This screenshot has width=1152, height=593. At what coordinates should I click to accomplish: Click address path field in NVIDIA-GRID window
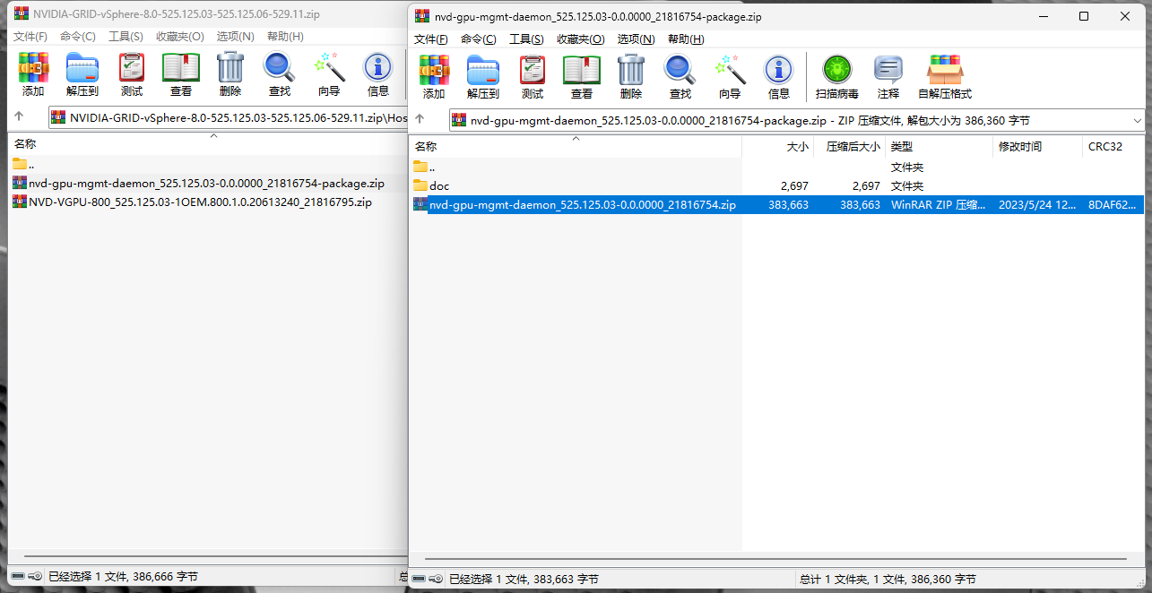[x=229, y=117]
